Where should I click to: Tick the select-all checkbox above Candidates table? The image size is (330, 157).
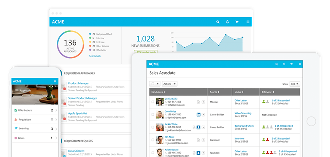pyautogui.click(x=153, y=84)
